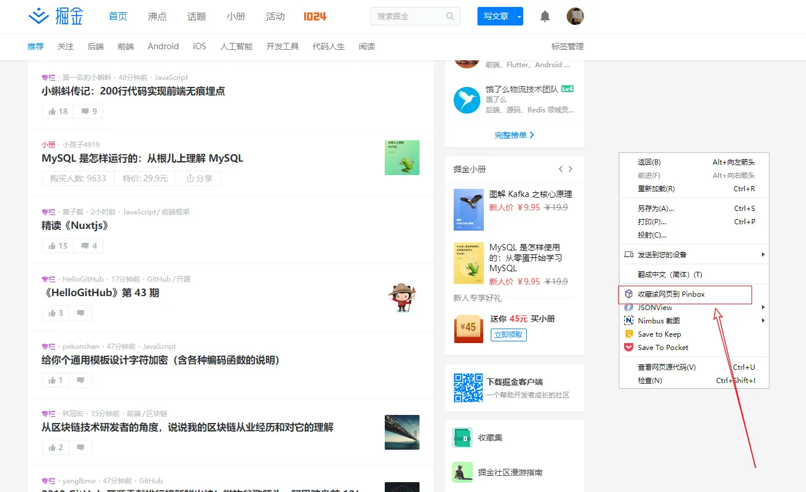The image size is (806, 492).
Task: Open 标签管理 link
Action: click(567, 46)
